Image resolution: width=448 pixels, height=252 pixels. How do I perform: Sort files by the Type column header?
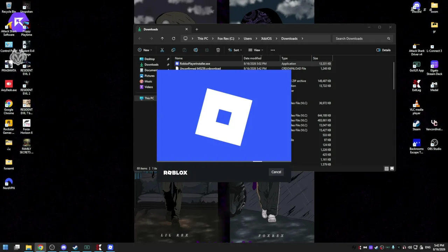pyautogui.click(x=296, y=58)
